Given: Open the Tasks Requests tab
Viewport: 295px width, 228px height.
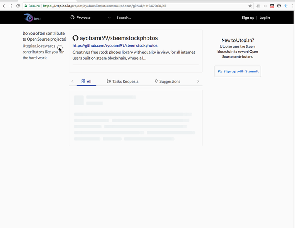Looking at the screenshot, I should click(x=123, y=81).
